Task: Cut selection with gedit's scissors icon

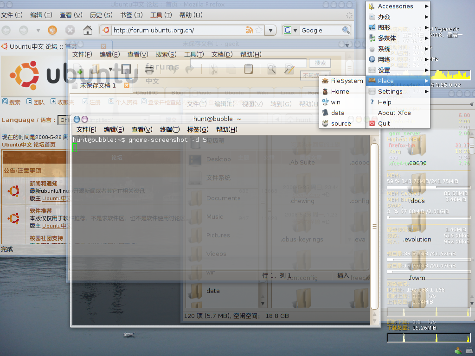Action: 213,70
